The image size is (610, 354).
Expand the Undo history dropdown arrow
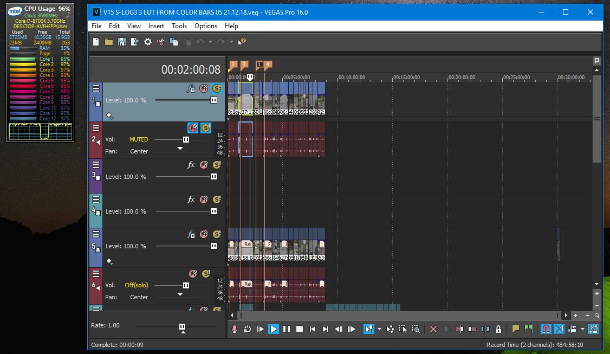(210, 42)
